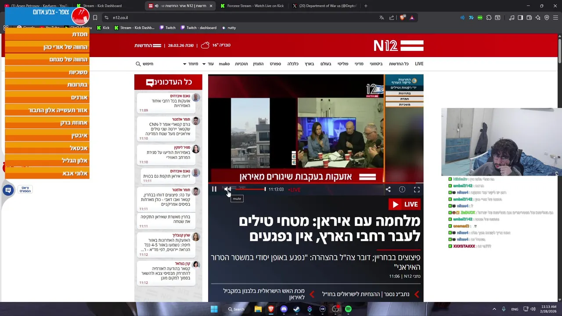Open Steam from the taskbar
Screen dimensions: 562x316
click(x=296, y=309)
